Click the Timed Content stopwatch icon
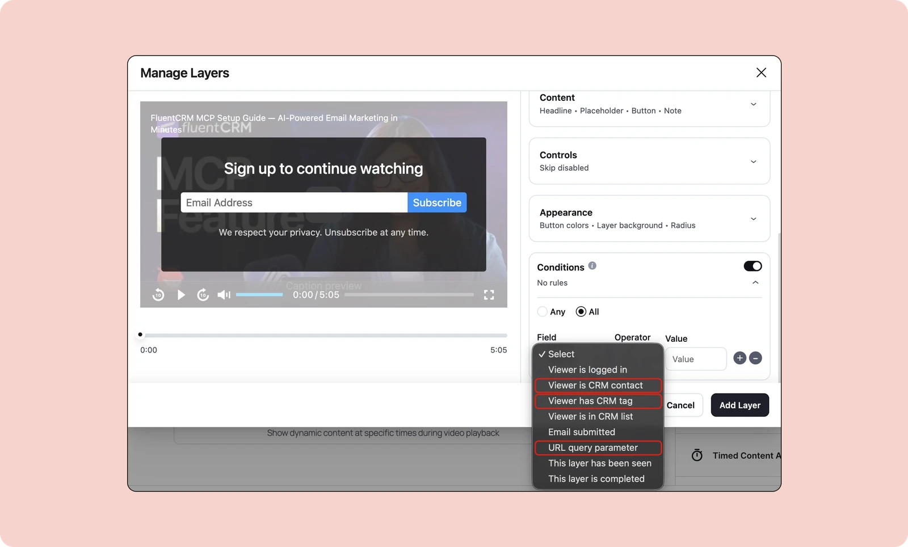Screen dimensions: 908x547 click(697, 455)
